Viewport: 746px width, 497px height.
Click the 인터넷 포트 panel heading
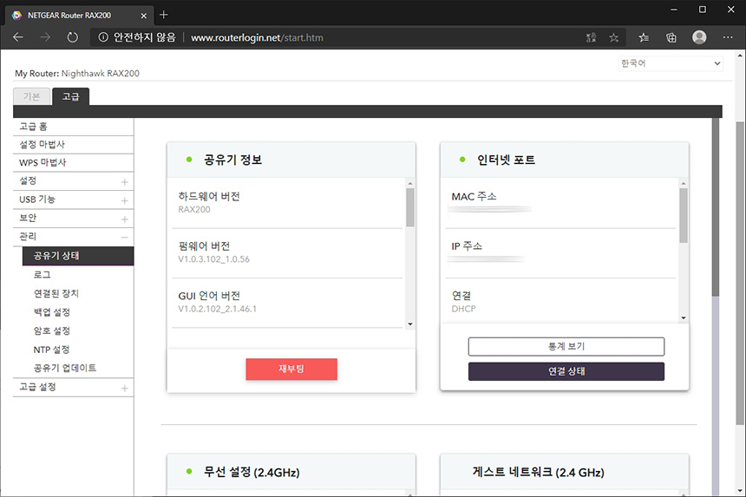(x=507, y=160)
